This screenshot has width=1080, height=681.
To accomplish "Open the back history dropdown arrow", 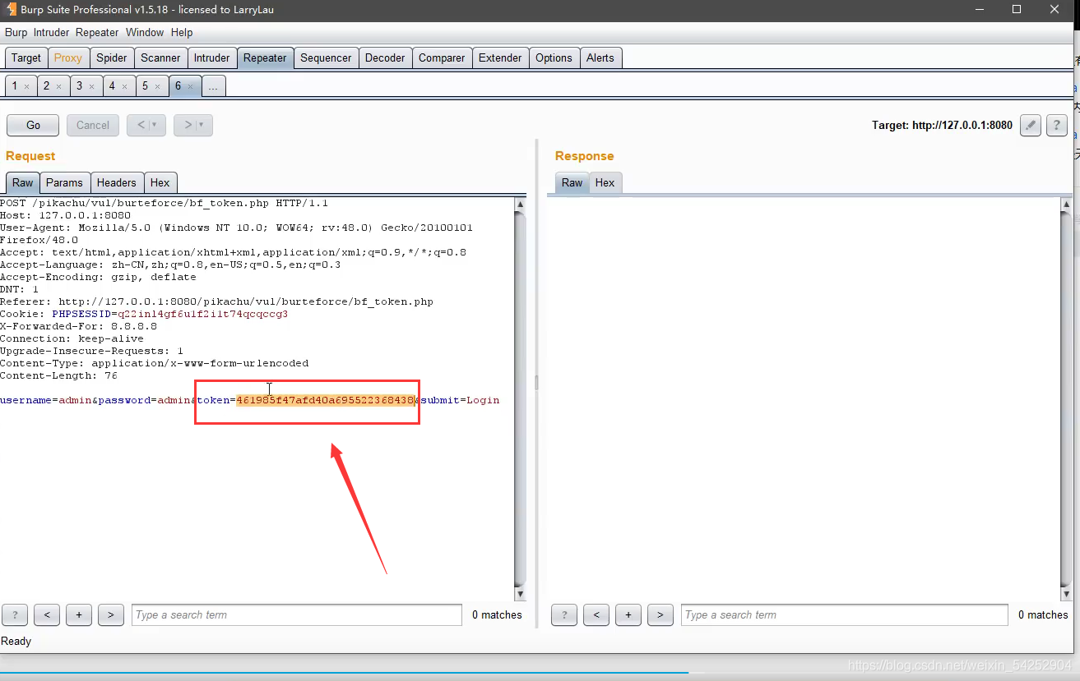I will [x=154, y=125].
